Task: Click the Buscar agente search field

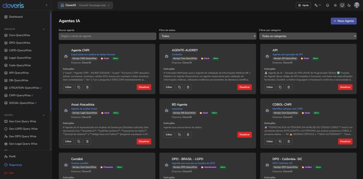Action: (x=107, y=36)
